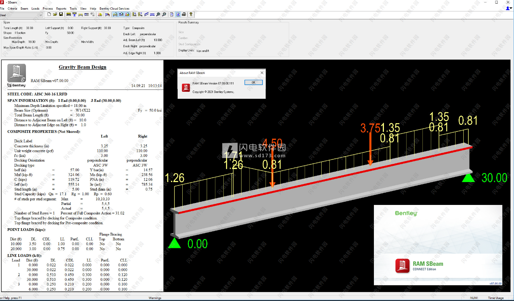Click the yellow beam toolbar icon

point(81,14)
